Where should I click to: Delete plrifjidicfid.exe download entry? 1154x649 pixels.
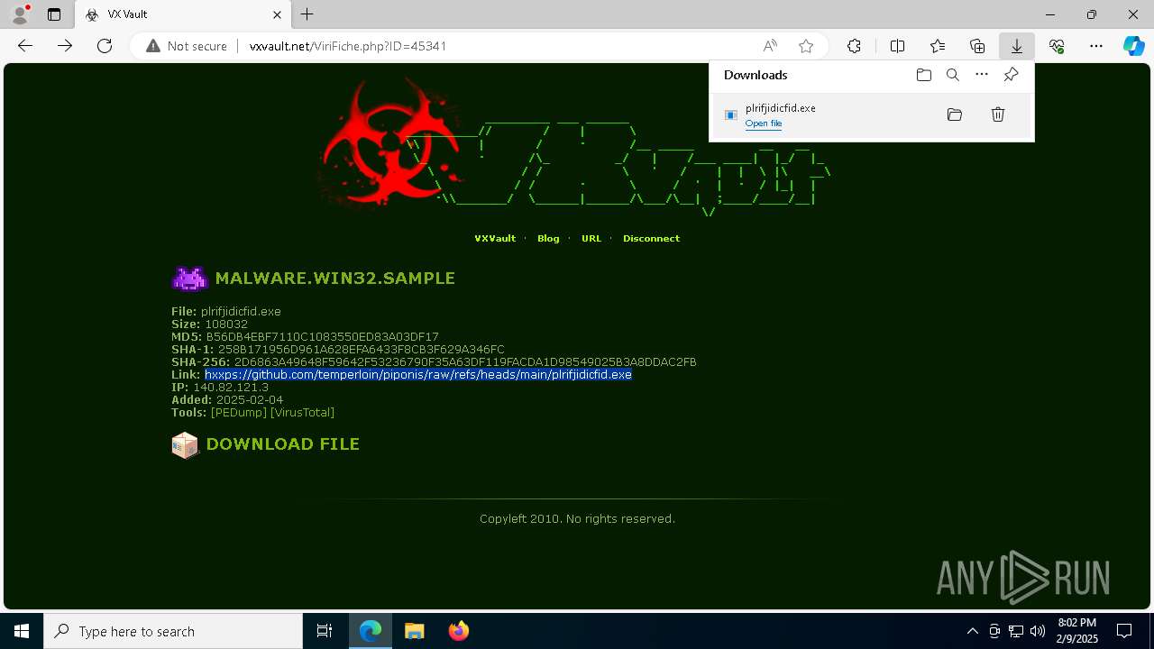(x=998, y=114)
